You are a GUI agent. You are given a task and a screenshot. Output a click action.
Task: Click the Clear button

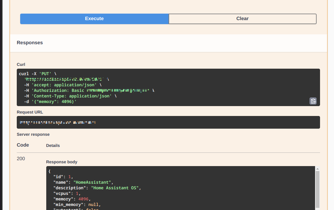point(243,19)
